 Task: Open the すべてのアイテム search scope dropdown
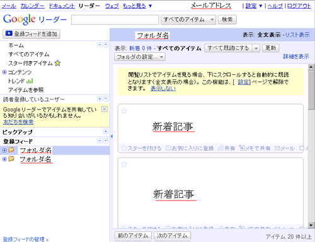(x=188, y=20)
